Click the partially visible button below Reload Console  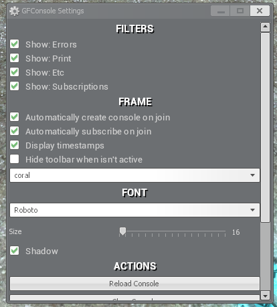(134, 298)
